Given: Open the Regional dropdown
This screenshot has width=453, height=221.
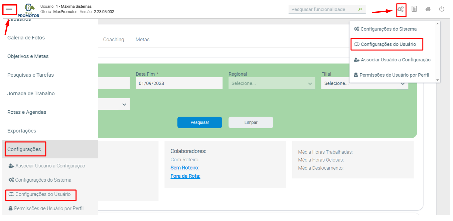Looking at the screenshot, I should pyautogui.click(x=272, y=83).
